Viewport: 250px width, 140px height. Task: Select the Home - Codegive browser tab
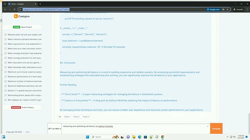[22, 4]
